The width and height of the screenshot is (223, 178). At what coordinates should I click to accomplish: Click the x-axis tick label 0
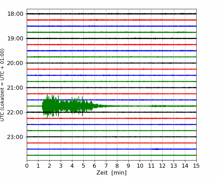27,166
